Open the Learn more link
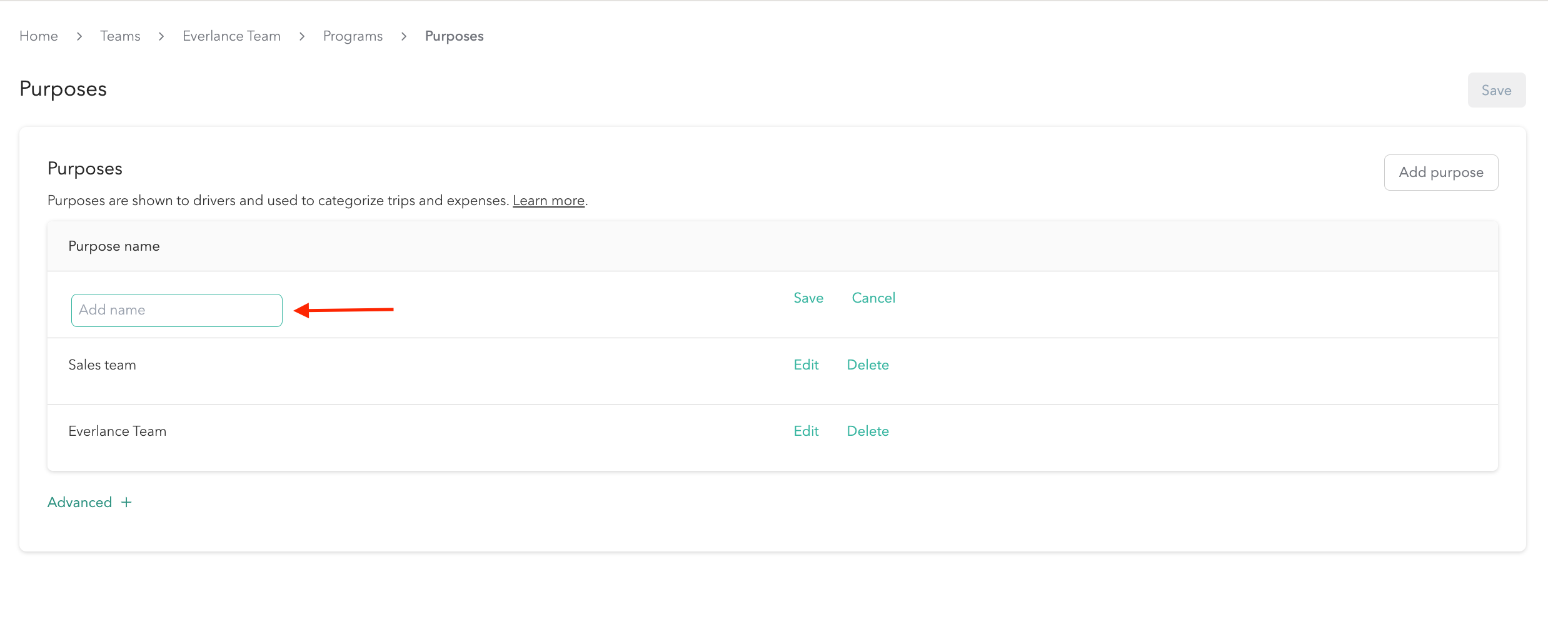Screen dimensions: 1548x634 click(548, 200)
